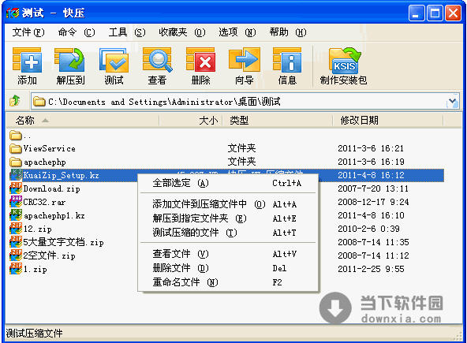This screenshot has width=467, height=343.
Task: Click the 添加 (Add) toolbar icon
Action: click(x=27, y=60)
